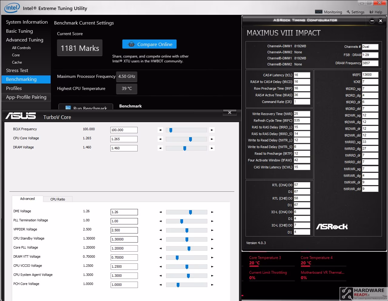
Task: Increase BCLK Frequency with right arrow
Action: pyautogui.click(x=212, y=130)
